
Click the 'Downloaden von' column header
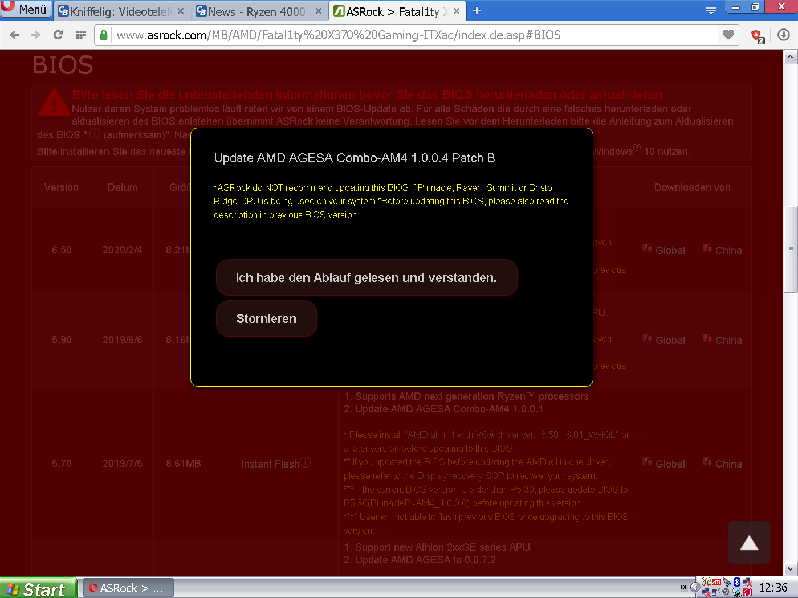coord(693,187)
